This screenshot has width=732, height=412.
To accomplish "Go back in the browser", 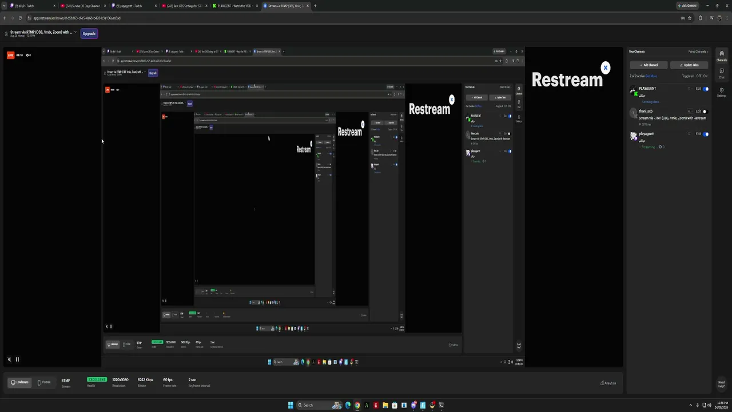I will [5, 18].
